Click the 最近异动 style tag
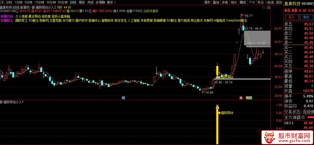The image size is (314, 145). click(35, 16)
